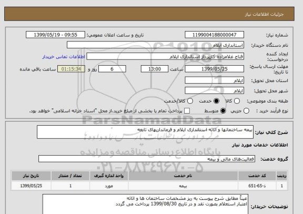Click the request creator field فتاح غلامزاده
The image size is (303, 214).
tap(165, 57)
